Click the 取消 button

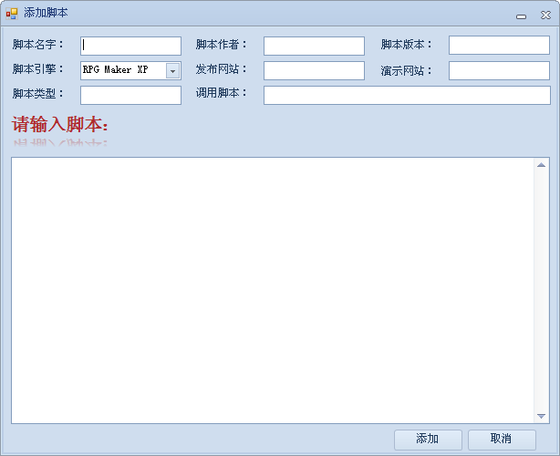coord(502,440)
